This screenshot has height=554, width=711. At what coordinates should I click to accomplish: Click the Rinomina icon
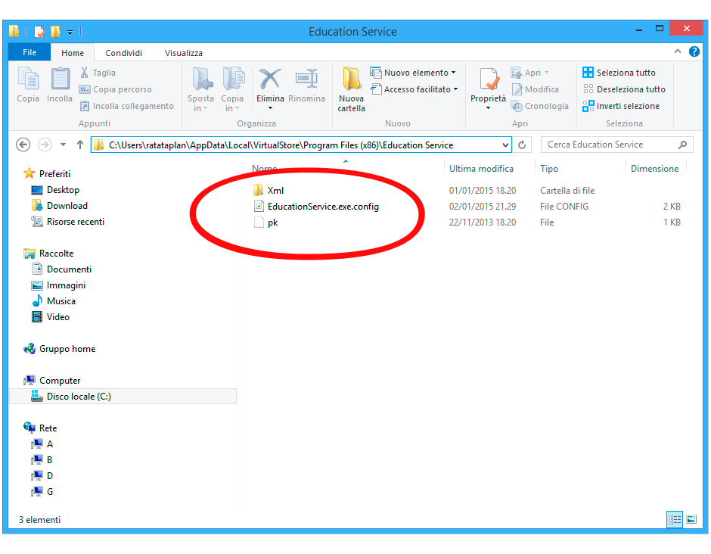306,85
